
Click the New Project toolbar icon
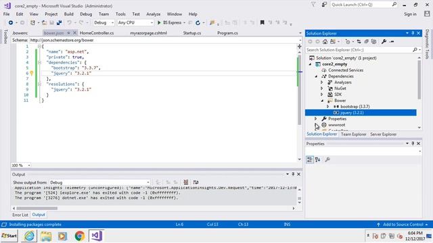pyautogui.click(x=32, y=22)
